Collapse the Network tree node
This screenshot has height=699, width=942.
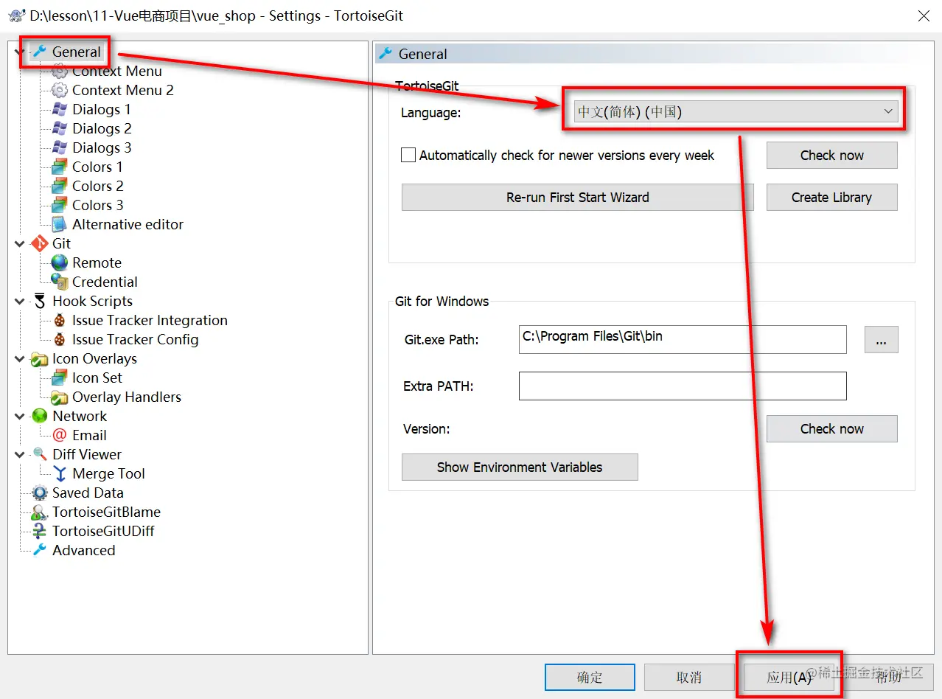pyautogui.click(x=20, y=416)
